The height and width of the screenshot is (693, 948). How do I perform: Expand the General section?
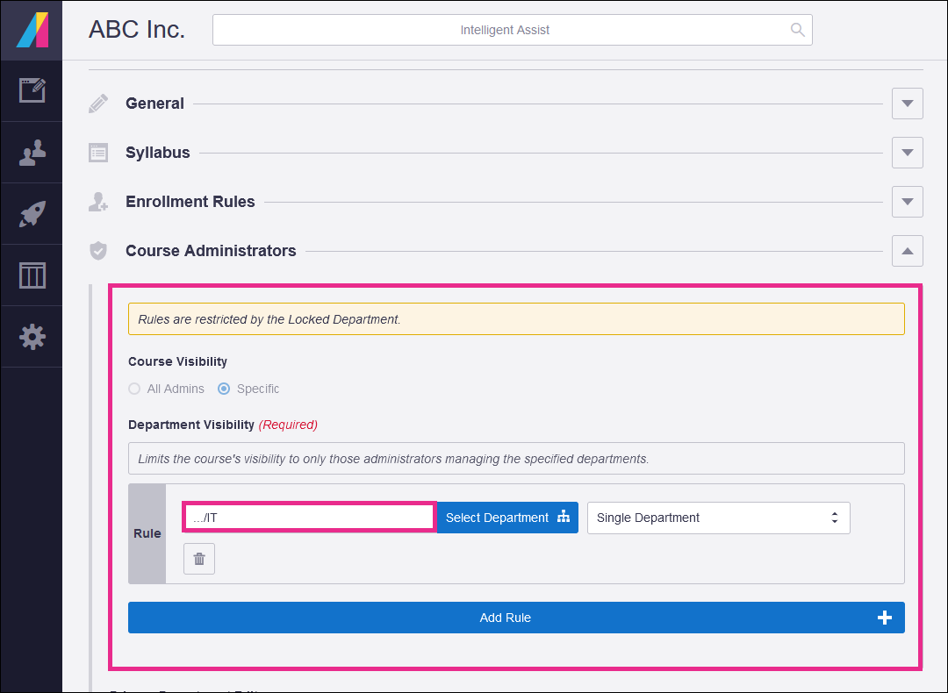(907, 103)
